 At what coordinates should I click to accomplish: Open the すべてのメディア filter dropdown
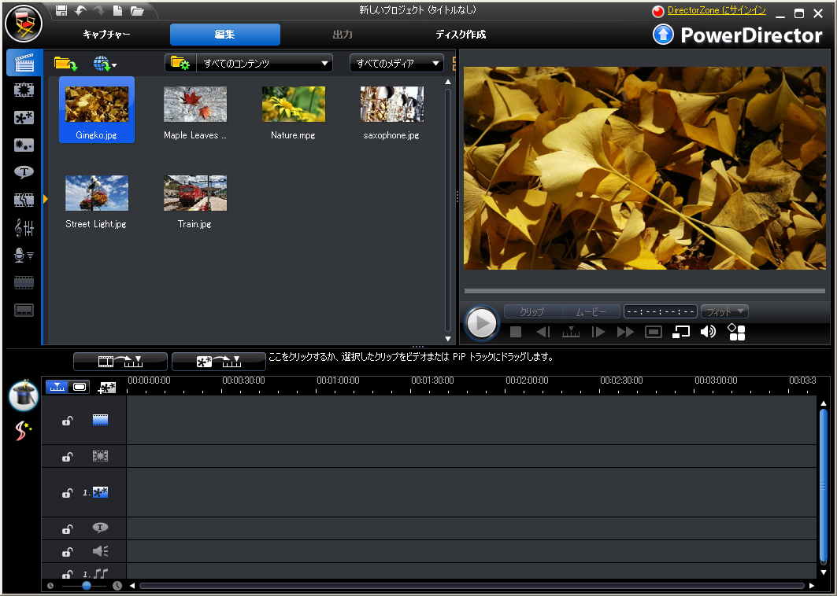[396, 64]
